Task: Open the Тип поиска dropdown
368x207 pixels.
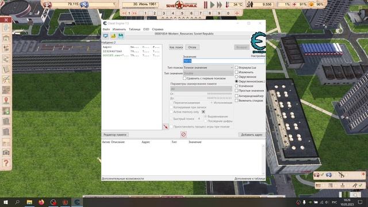Action: [208, 68]
